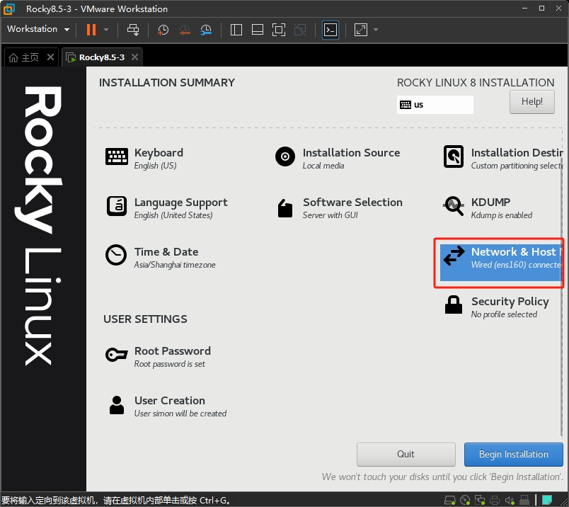Toggle the console view icon
The image size is (569, 507).
click(331, 30)
